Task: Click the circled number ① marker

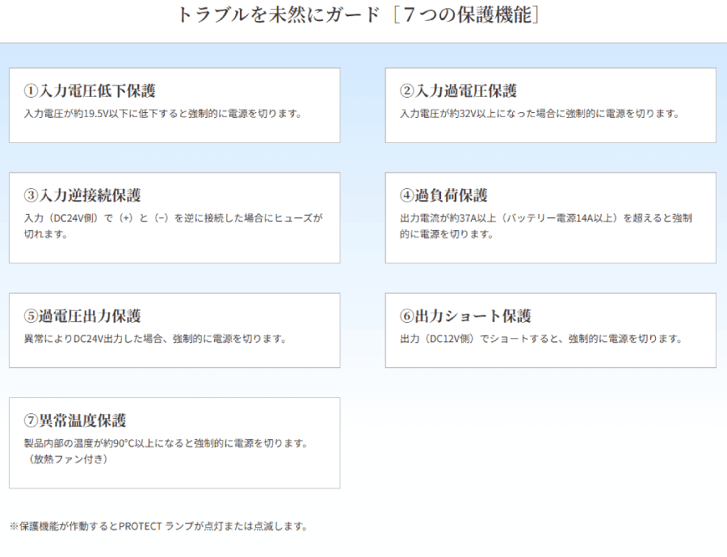Action: [32, 91]
